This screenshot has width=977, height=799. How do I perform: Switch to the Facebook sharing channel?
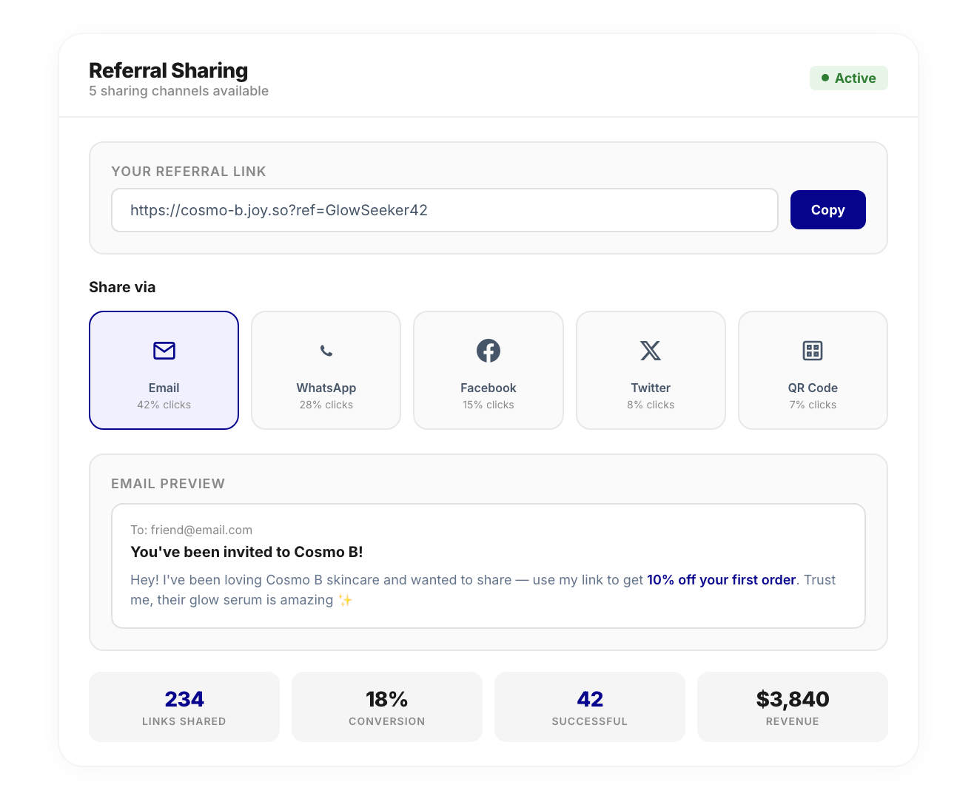[x=488, y=370]
